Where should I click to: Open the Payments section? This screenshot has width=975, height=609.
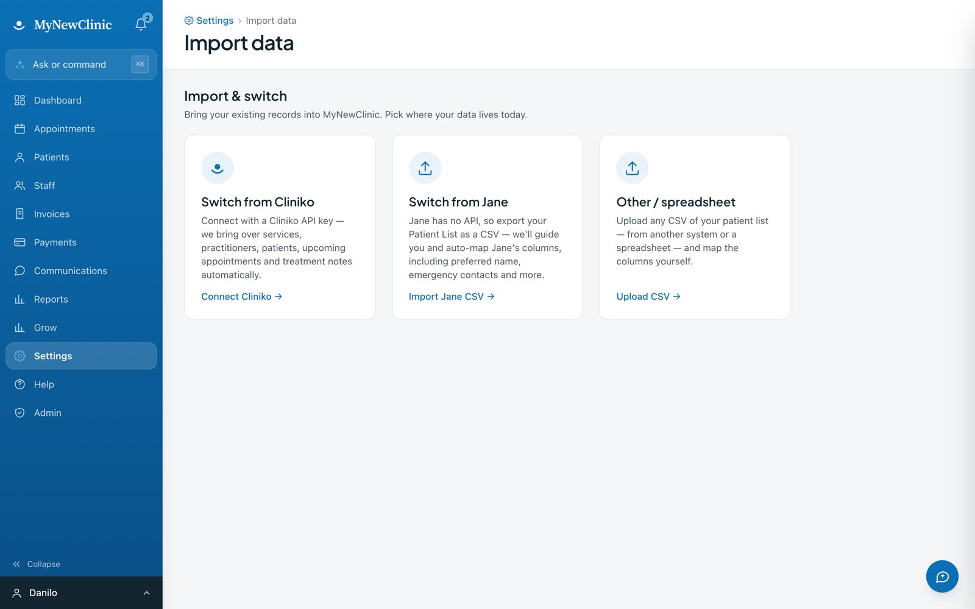(81, 242)
